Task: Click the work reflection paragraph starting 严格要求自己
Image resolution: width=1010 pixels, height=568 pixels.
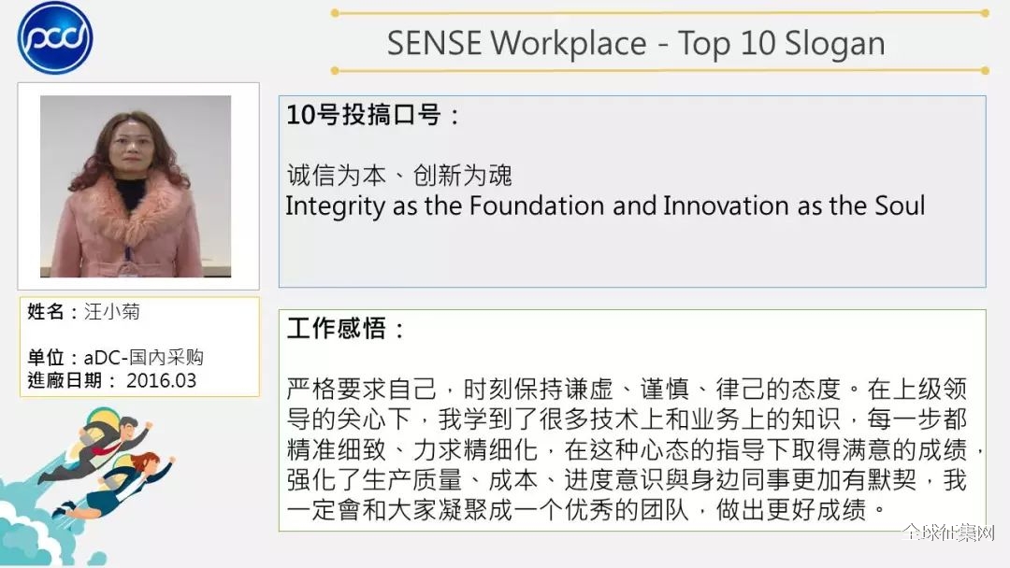Action: (x=634, y=449)
